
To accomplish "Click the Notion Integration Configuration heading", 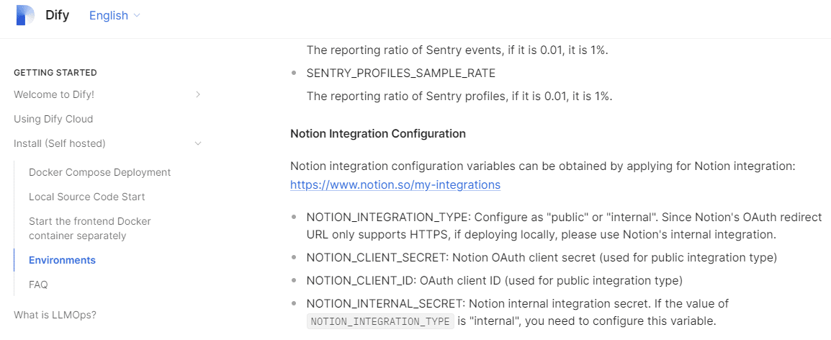I will 377,133.
